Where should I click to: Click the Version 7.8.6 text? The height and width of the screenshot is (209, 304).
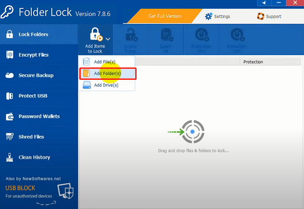(93, 14)
